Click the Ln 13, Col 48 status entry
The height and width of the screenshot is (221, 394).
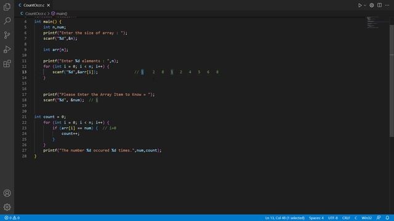click(x=284, y=218)
